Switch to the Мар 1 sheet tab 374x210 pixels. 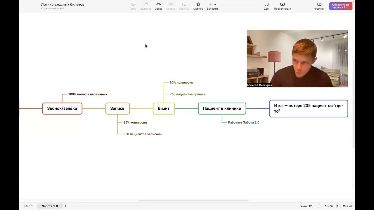coord(28,206)
